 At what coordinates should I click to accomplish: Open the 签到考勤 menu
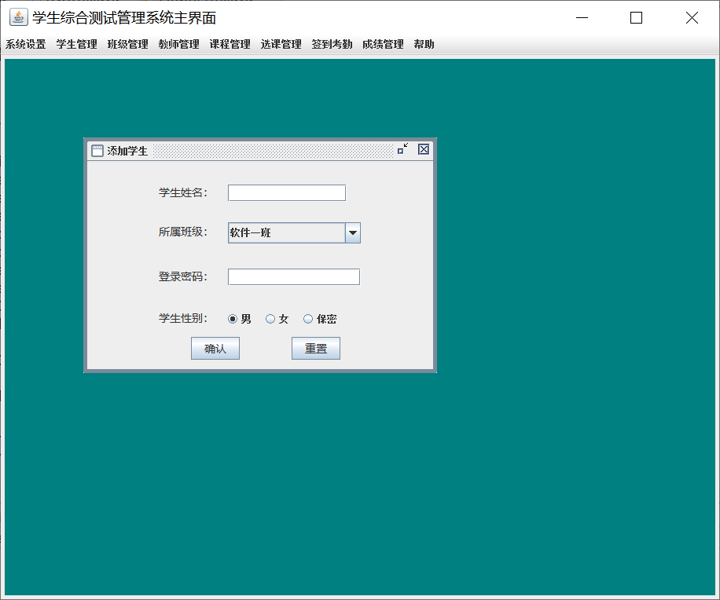click(332, 44)
